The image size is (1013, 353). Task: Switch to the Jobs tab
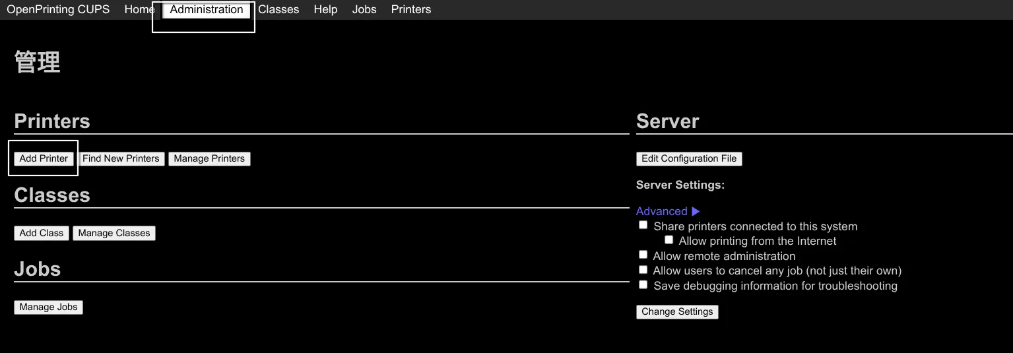click(x=364, y=9)
